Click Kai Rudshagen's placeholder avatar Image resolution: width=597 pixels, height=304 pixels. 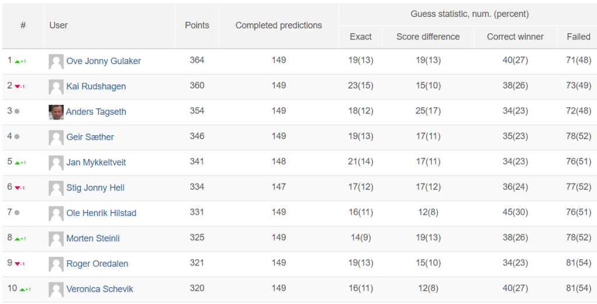[56, 87]
